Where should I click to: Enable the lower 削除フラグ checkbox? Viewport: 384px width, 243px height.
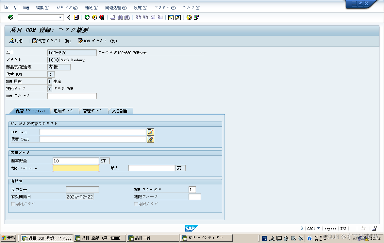(136, 204)
